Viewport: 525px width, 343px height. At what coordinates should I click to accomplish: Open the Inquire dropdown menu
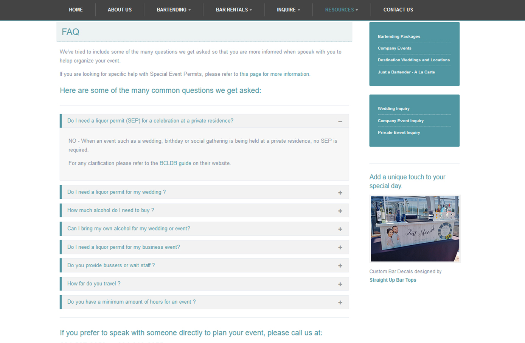pos(288,10)
